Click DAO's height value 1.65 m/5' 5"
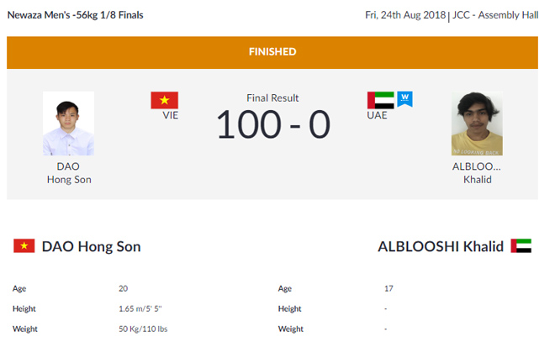This screenshot has width=555, height=358. [x=140, y=308]
